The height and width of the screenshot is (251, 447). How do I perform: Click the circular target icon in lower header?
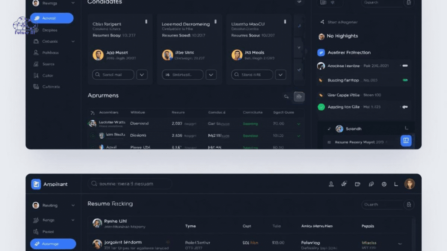click(x=384, y=184)
